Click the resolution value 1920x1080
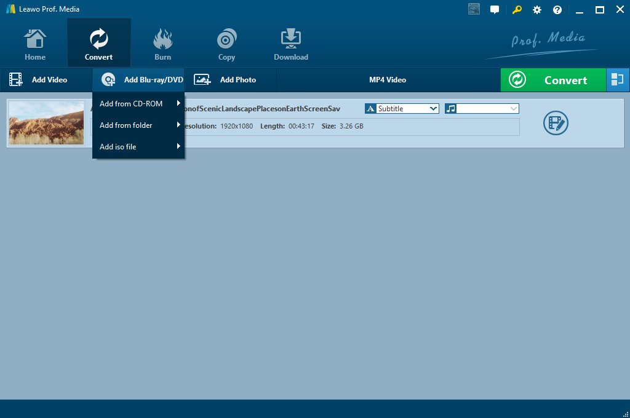The width and height of the screenshot is (630, 418). 237,126
